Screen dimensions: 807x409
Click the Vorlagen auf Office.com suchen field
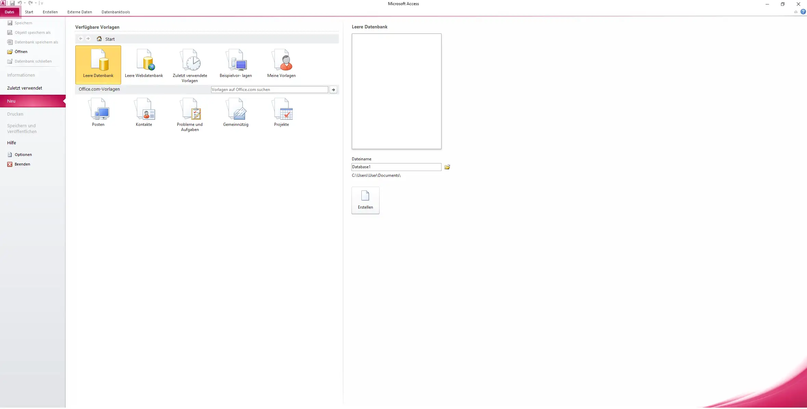[269, 90]
